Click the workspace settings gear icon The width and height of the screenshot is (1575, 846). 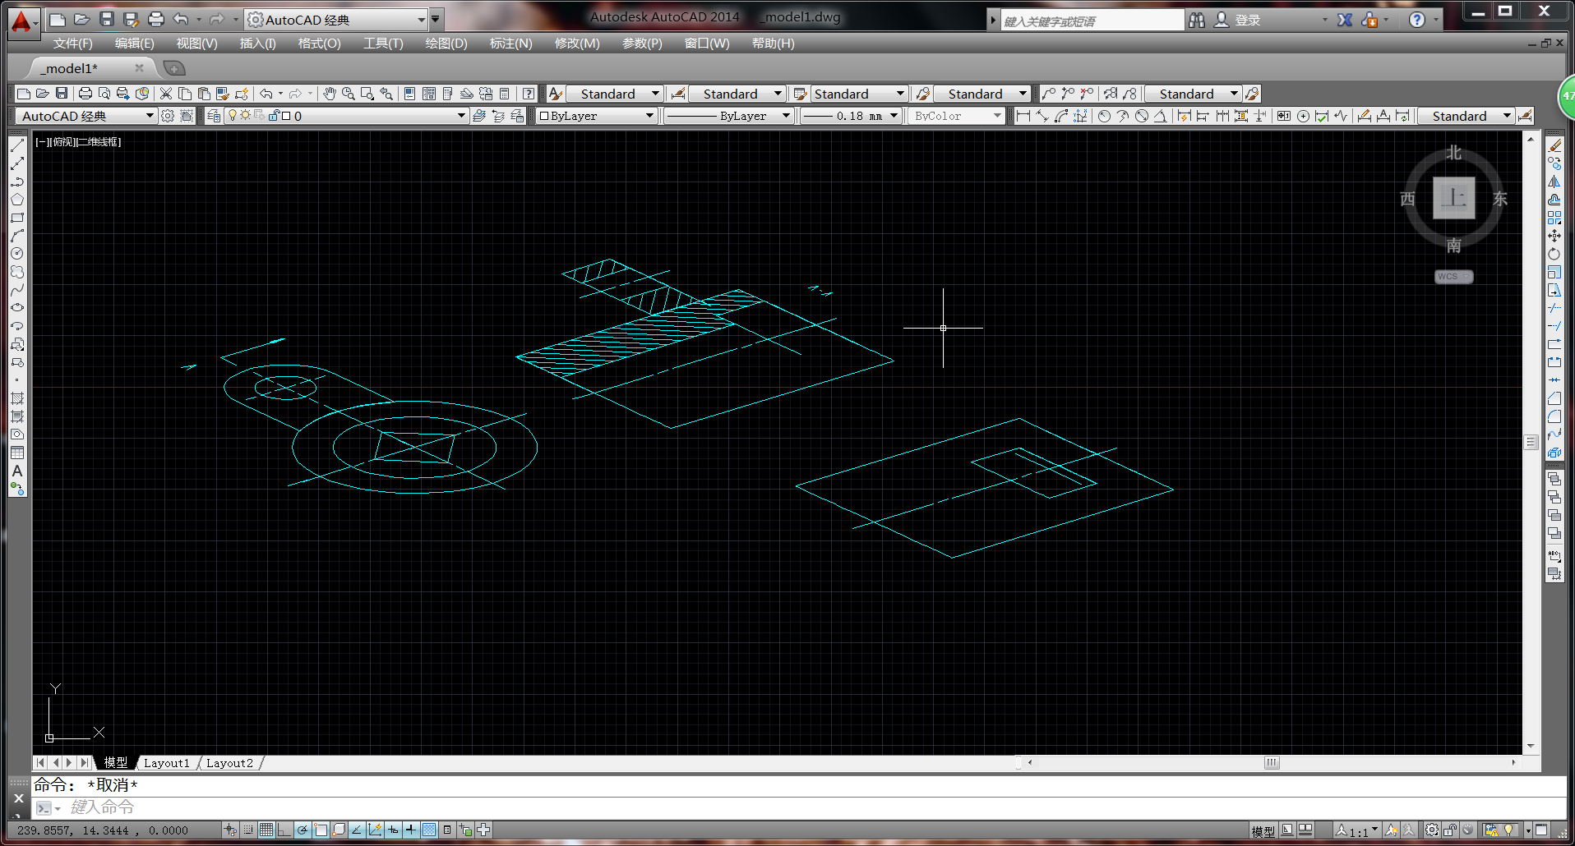click(168, 116)
